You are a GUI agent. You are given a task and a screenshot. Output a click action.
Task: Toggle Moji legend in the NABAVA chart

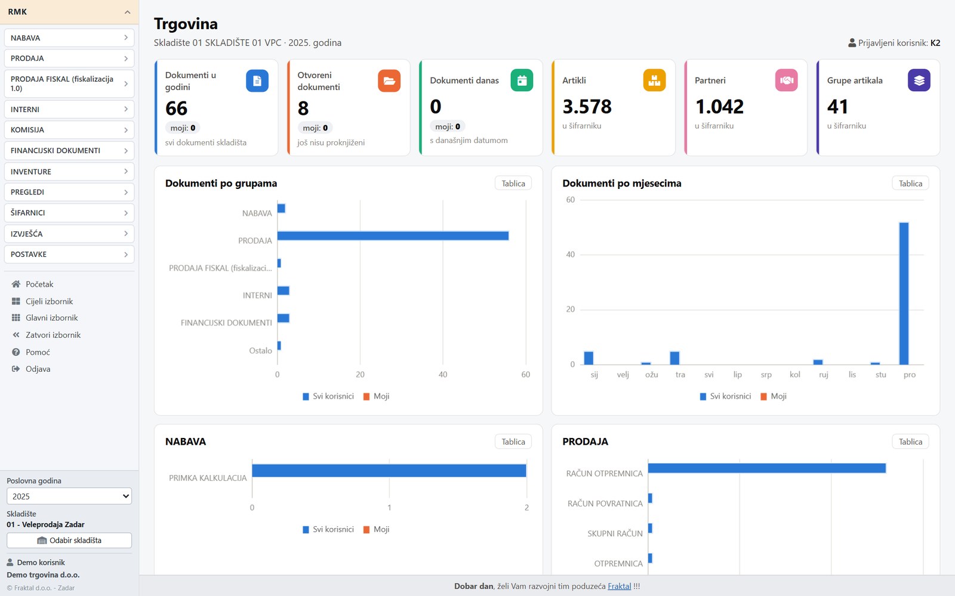[376, 529]
